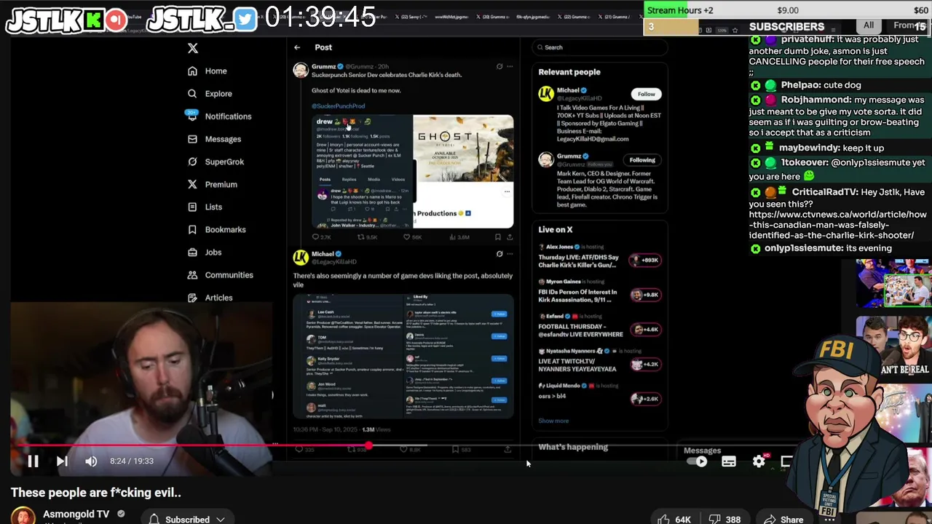Image resolution: width=932 pixels, height=524 pixels.
Task: Open the @SuckerPunchProd mention link
Action: (x=338, y=106)
